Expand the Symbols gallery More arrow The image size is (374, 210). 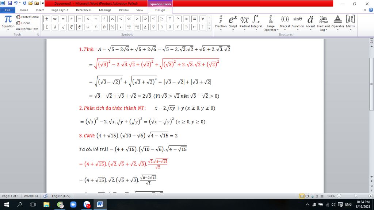point(209,28)
